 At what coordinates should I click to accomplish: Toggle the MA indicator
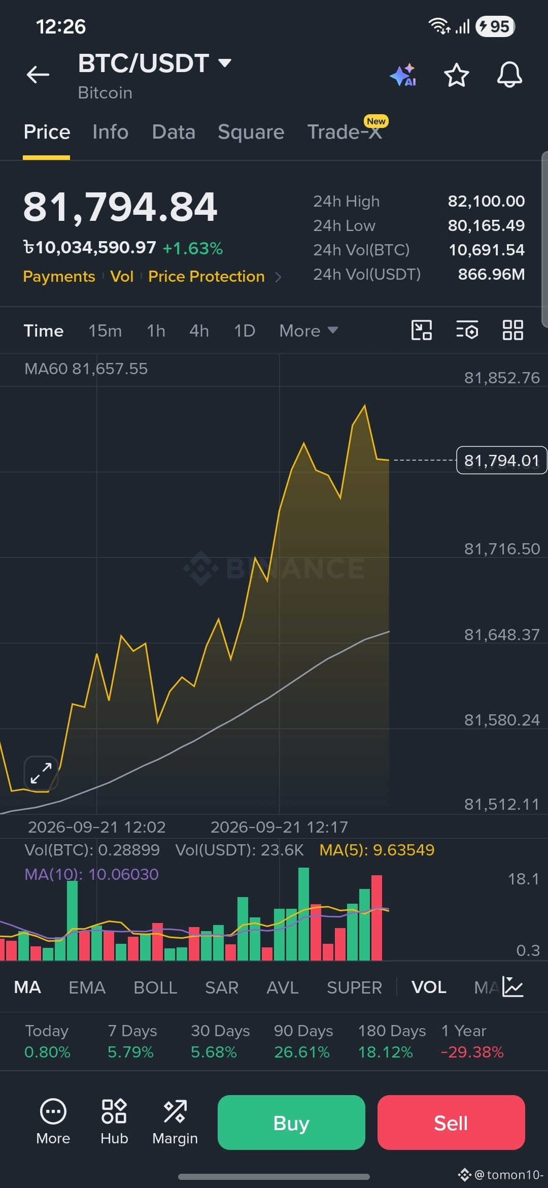pos(27,987)
